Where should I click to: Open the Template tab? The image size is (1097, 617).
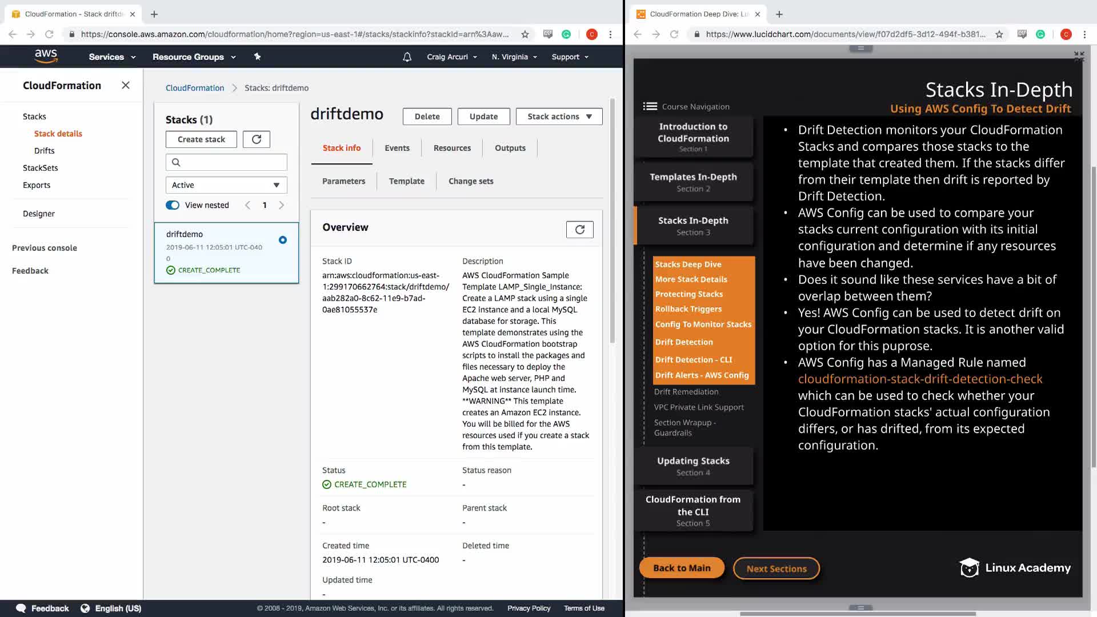407,181
